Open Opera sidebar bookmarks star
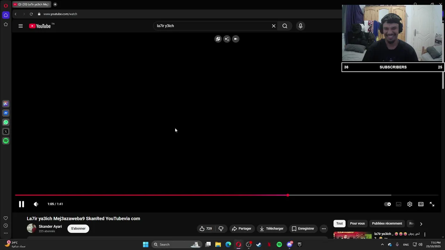 pyautogui.click(x=6, y=24)
